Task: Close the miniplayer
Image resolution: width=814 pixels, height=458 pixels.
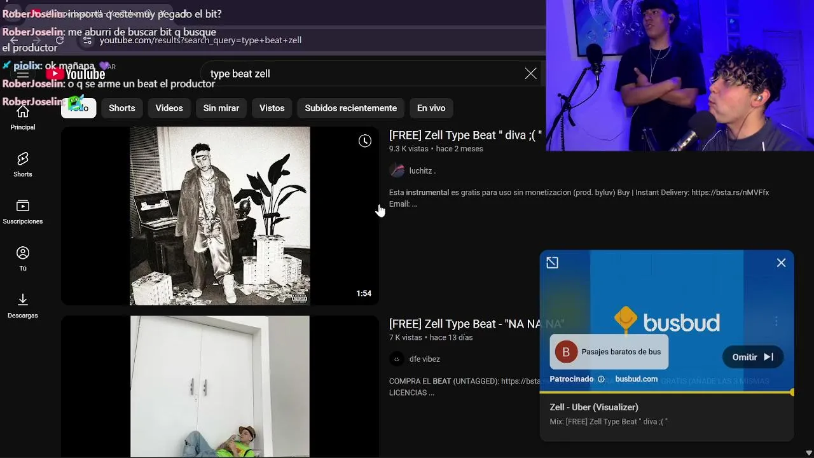Action: pos(781,263)
